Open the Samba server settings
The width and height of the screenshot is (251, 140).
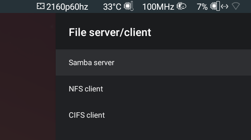tap(153, 62)
